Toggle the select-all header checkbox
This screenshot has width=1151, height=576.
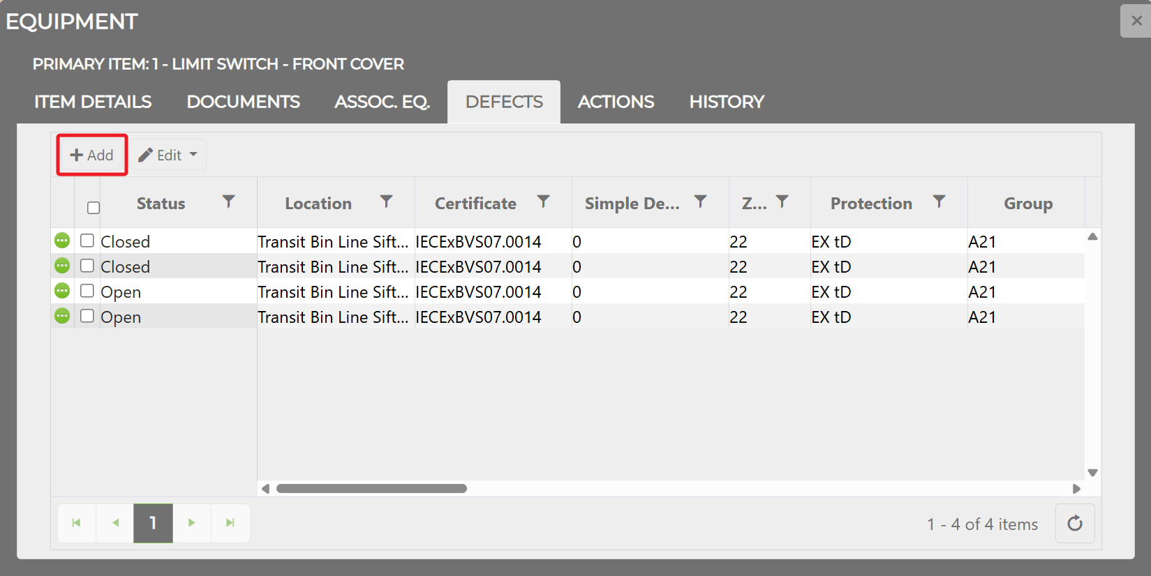coord(94,208)
